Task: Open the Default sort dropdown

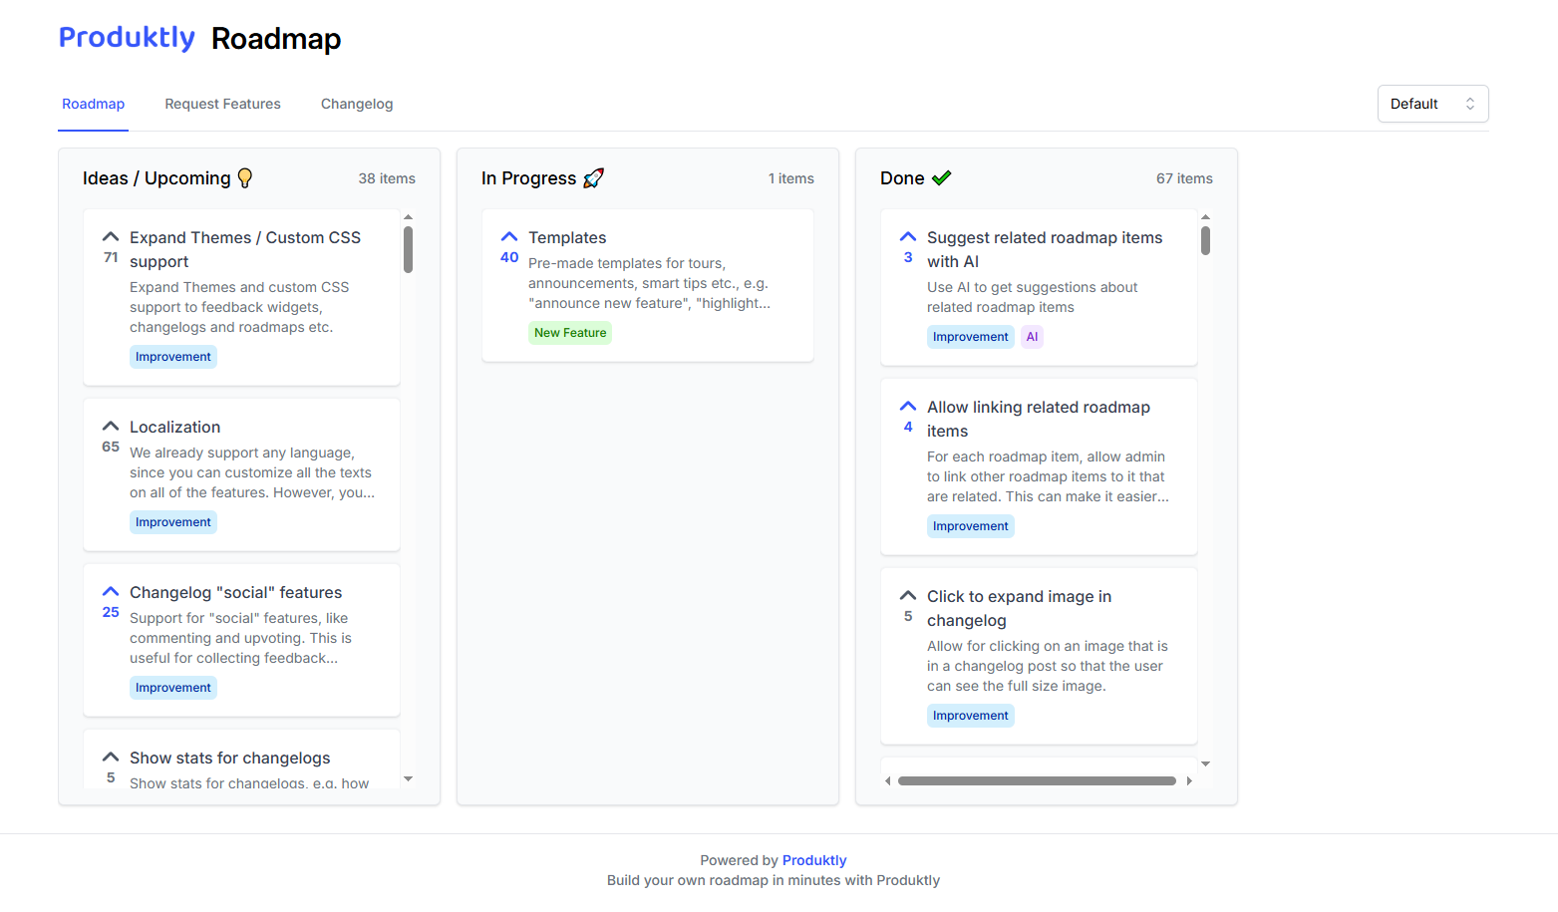Action: [x=1432, y=104]
